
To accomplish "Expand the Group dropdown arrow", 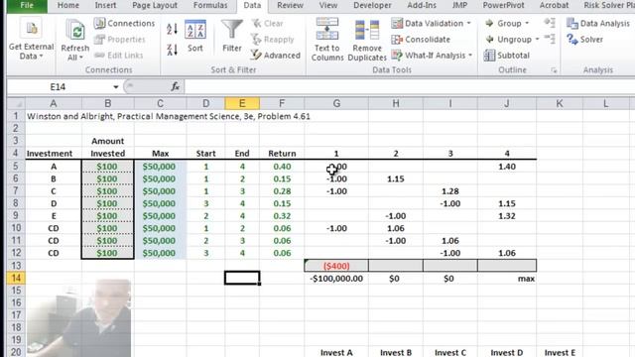I will pos(527,23).
